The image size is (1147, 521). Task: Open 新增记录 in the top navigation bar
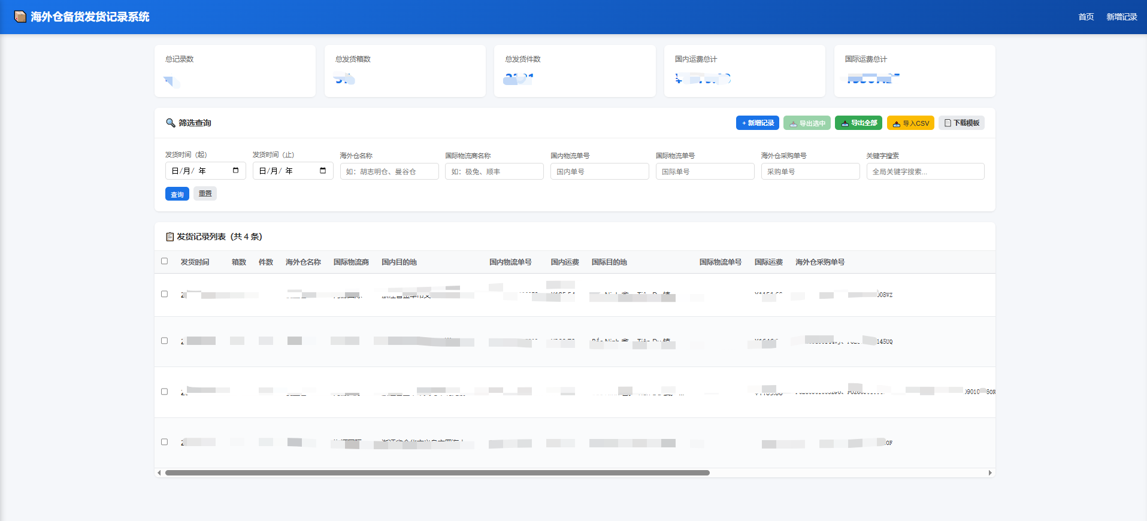(x=1121, y=17)
